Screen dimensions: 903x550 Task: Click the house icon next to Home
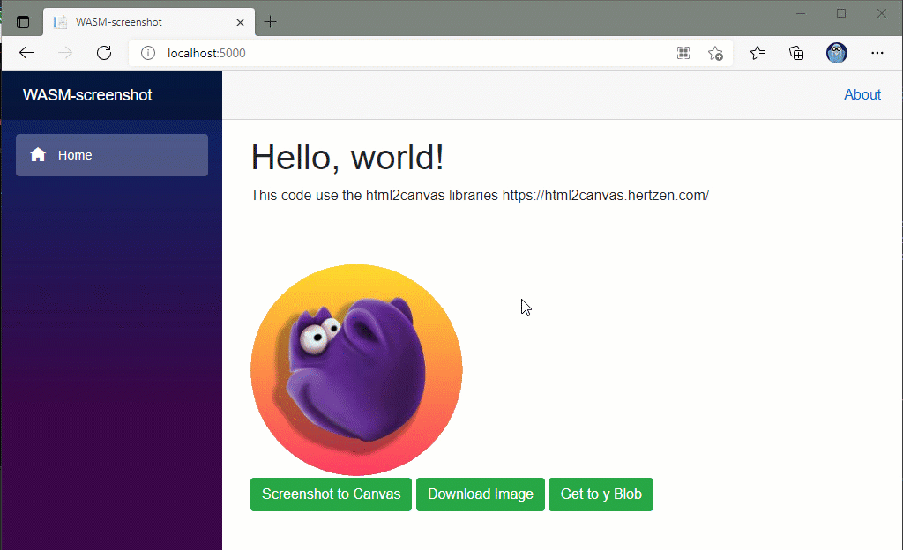38,155
